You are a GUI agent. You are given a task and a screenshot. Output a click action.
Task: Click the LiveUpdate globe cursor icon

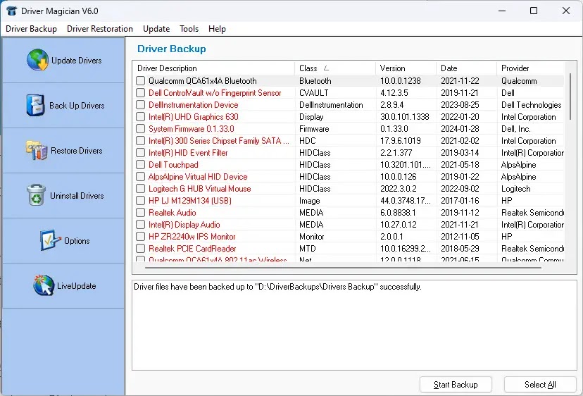tap(44, 285)
